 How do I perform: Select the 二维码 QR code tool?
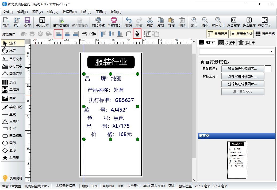[13, 90]
